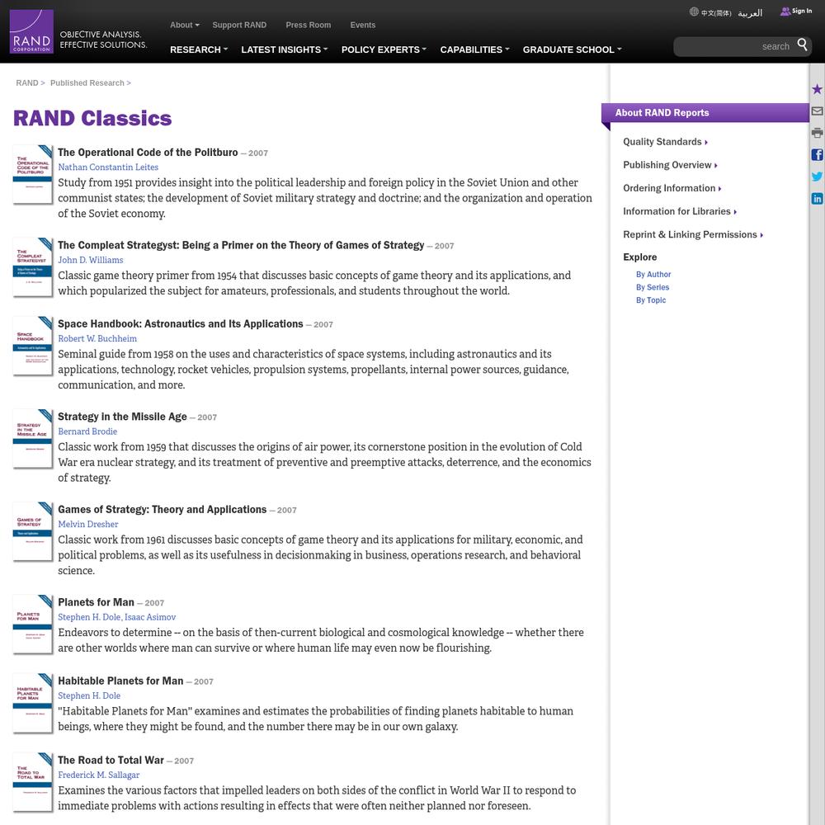Expand the Capabilities dropdown menu
The height and width of the screenshot is (825, 825).
[x=475, y=49]
